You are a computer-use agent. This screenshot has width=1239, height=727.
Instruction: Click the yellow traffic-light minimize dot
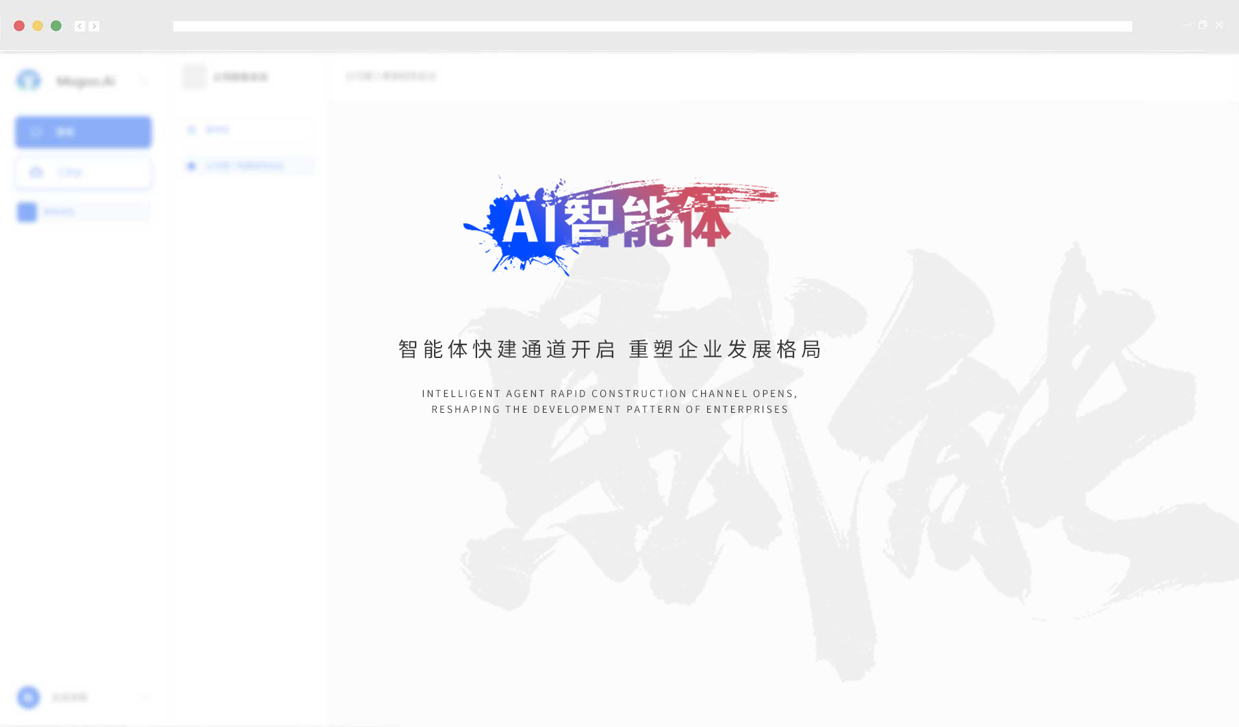coord(38,26)
